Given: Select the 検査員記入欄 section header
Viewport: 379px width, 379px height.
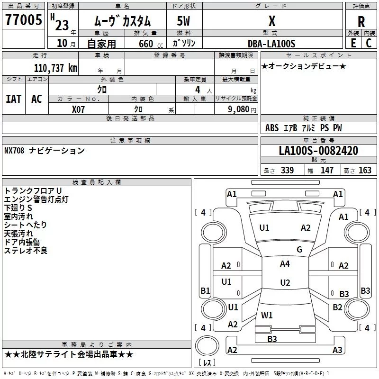Looking at the screenshot, I should tap(97, 182).
